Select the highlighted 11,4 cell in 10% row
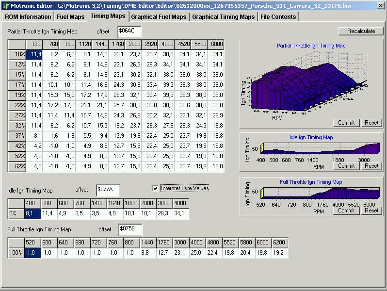Screen dimensions: 387x291 (34, 54)
